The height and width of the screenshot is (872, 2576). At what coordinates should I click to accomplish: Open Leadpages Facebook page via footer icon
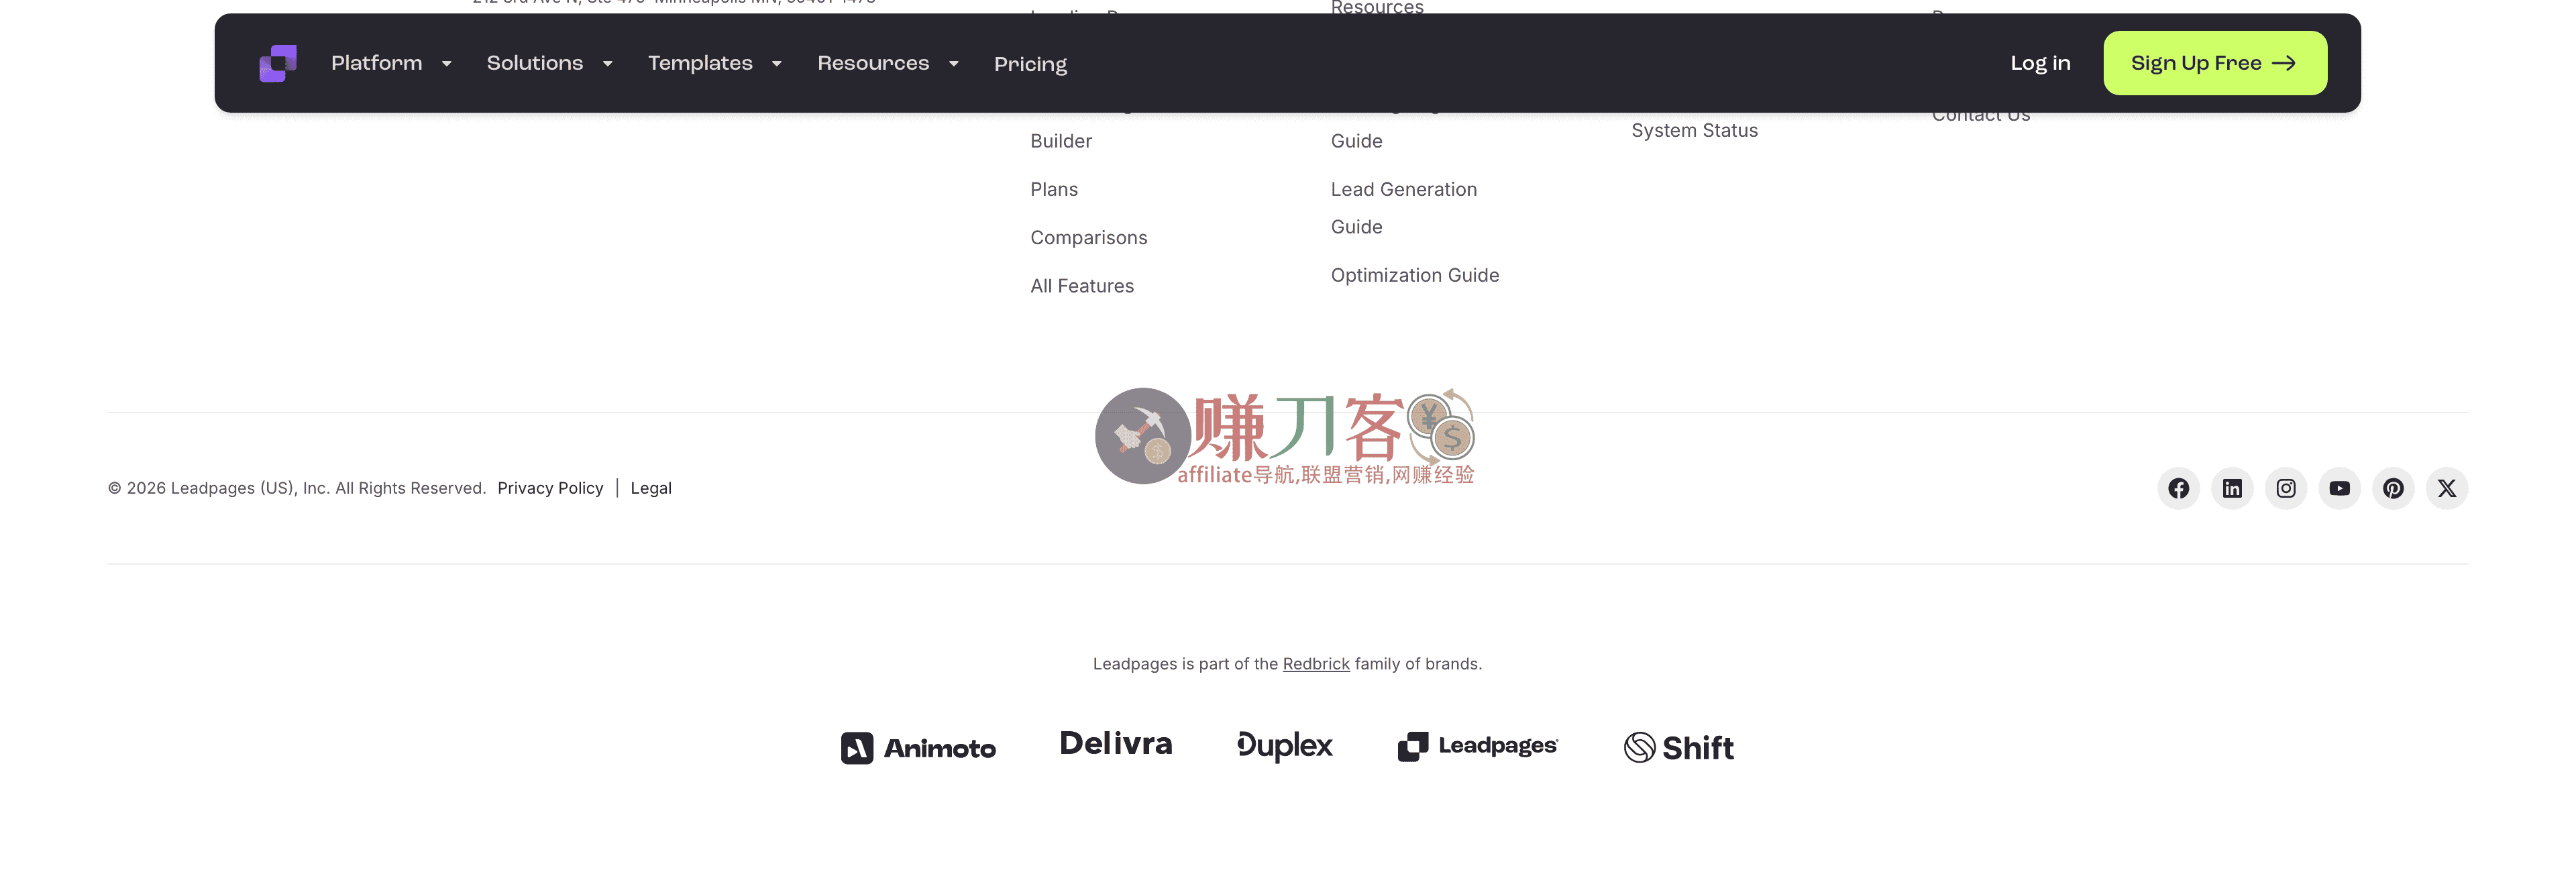click(2180, 488)
